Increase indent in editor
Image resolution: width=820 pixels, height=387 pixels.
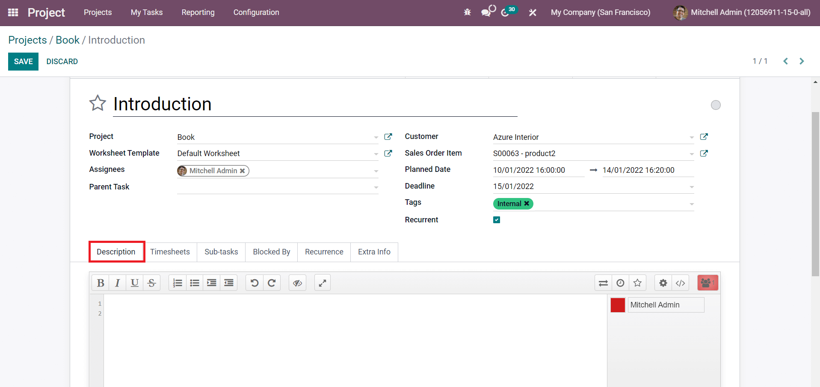[212, 283]
